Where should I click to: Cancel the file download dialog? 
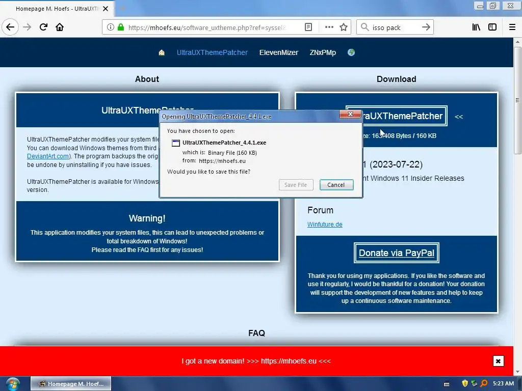336,185
